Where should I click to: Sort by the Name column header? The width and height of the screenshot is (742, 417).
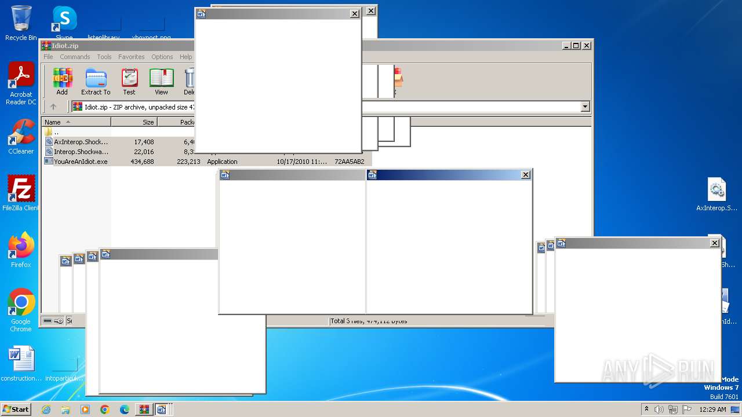point(76,122)
